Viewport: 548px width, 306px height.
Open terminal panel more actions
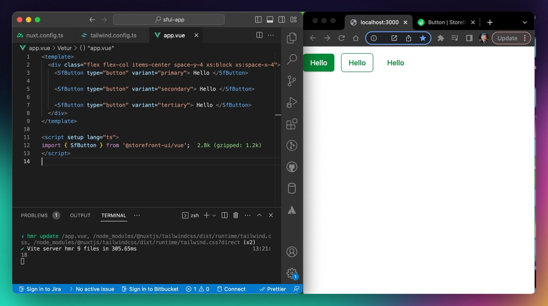248,215
